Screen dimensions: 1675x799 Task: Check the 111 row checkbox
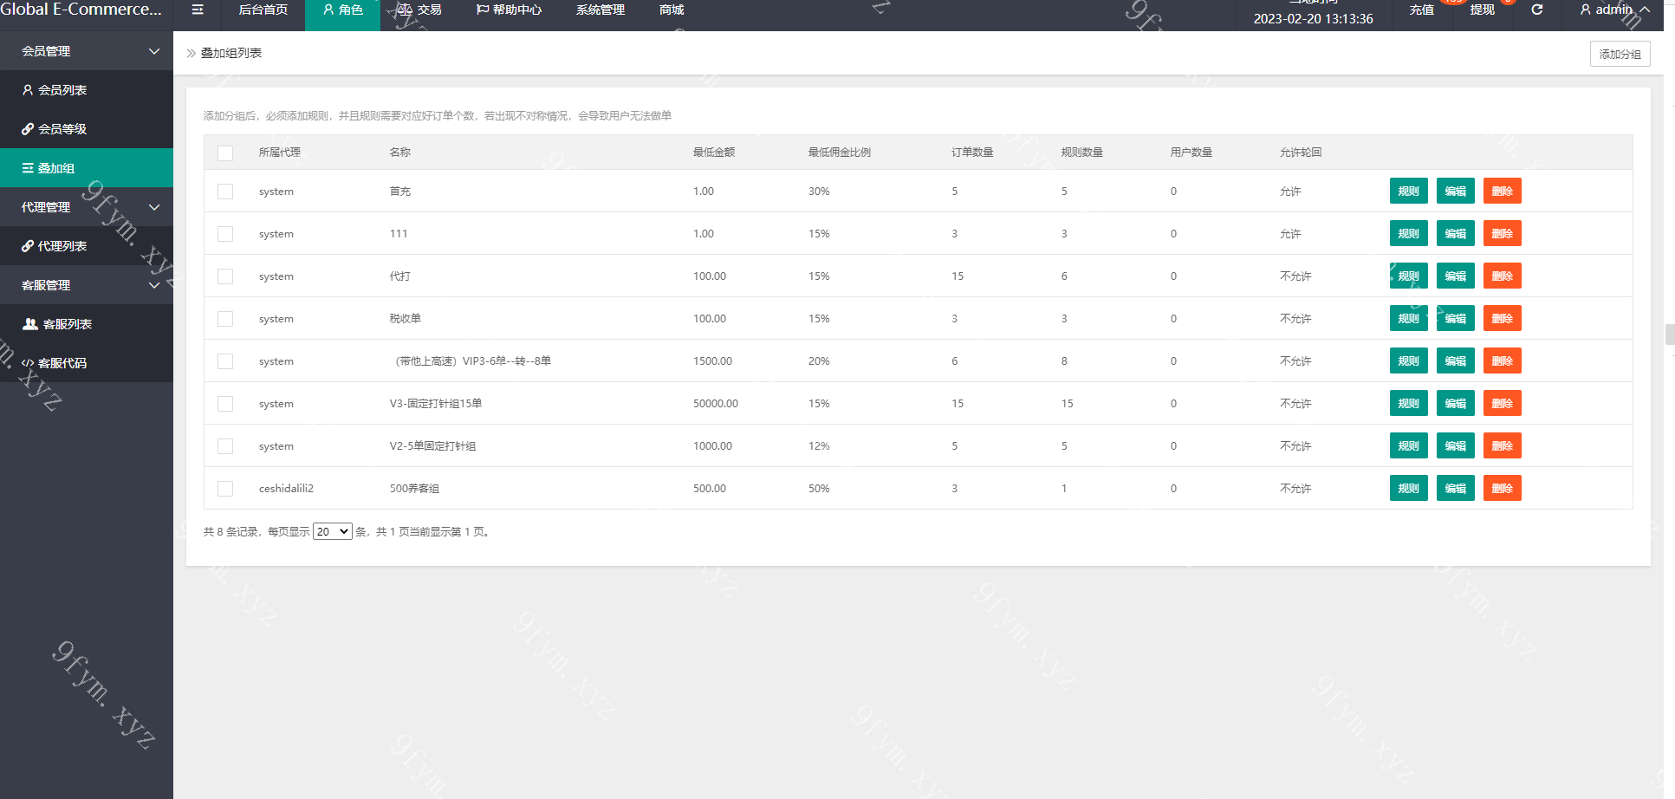225,234
